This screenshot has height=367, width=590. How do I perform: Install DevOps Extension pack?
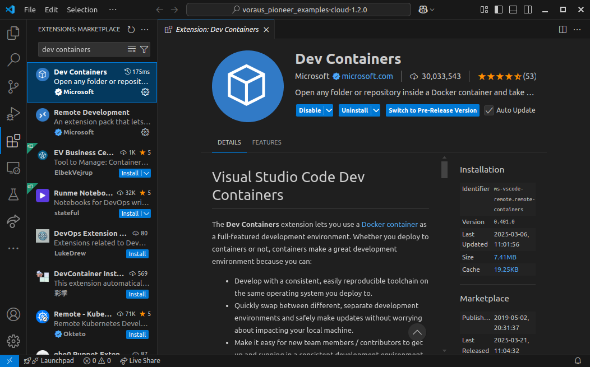tap(137, 254)
